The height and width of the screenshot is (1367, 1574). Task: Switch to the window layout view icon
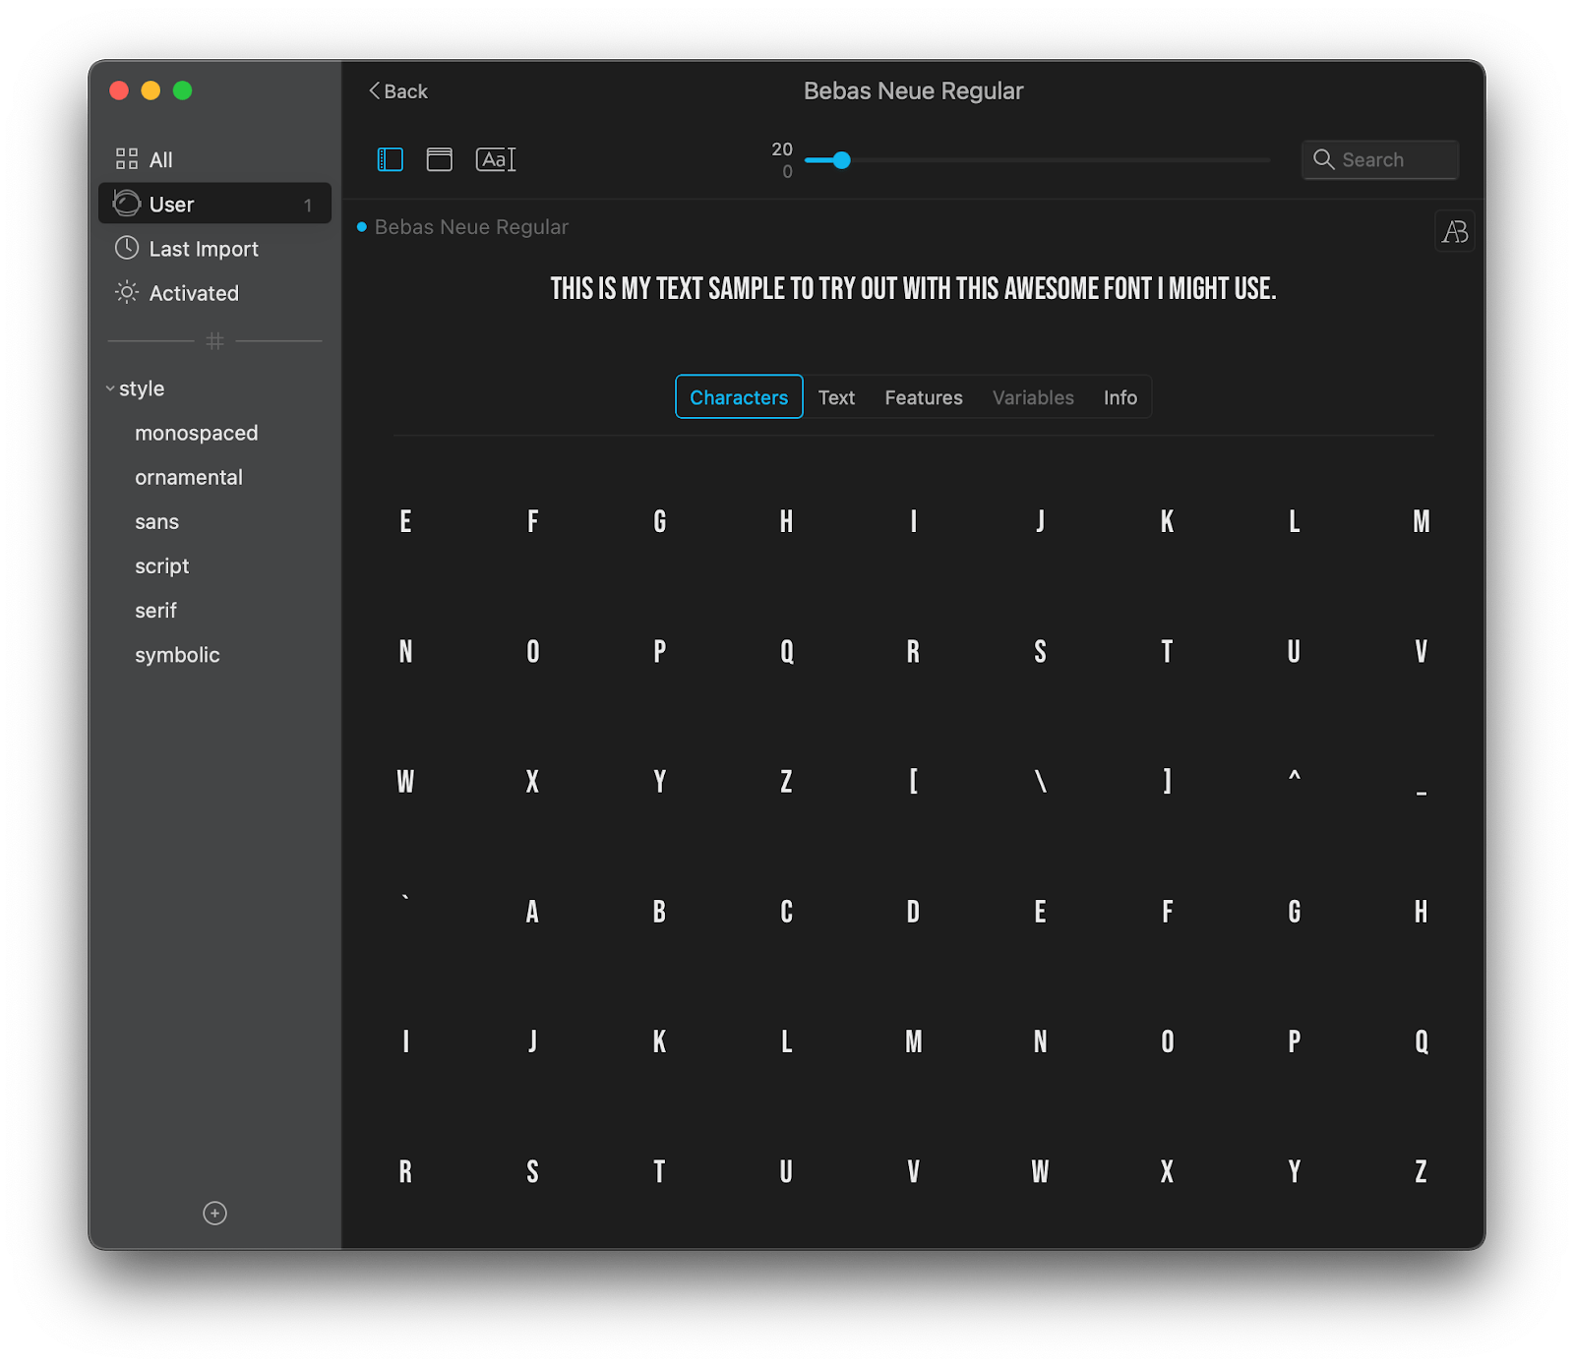click(x=440, y=159)
